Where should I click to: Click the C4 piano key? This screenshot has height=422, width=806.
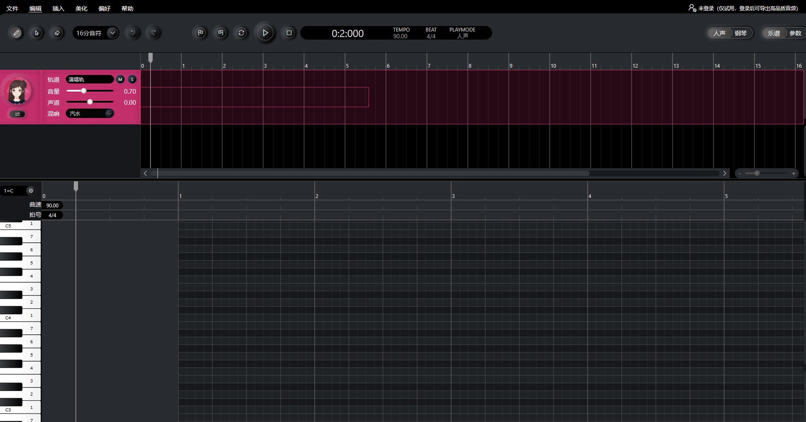(x=20, y=316)
